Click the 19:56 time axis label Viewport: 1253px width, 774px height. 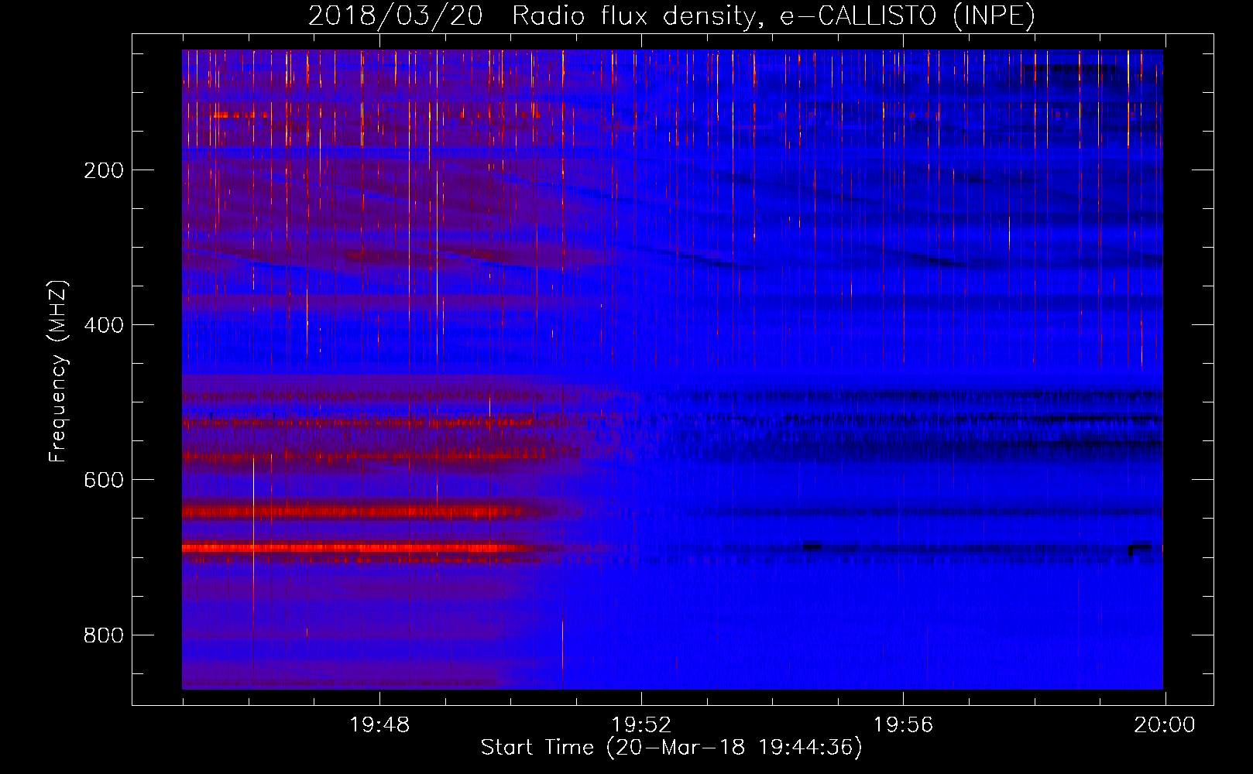(903, 725)
